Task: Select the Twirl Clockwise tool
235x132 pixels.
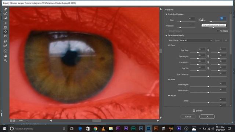Action: pyautogui.click(x=6, y=23)
